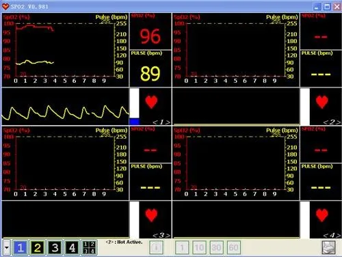Viewport: 342px width, 257px height.
Task: Click the channel 3 pulse dashes readout
Action: point(150,187)
